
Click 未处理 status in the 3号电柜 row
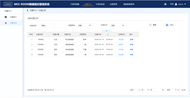pyautogui.click(x=121, y=55)
